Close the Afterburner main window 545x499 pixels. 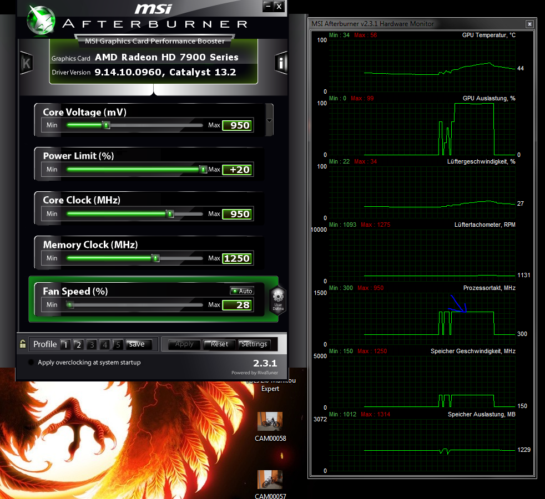279,6
